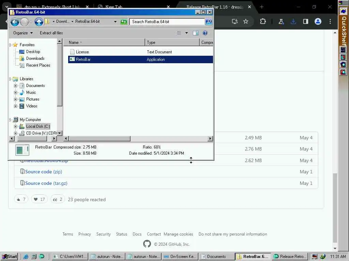Open Source code (zip) link

44,172
